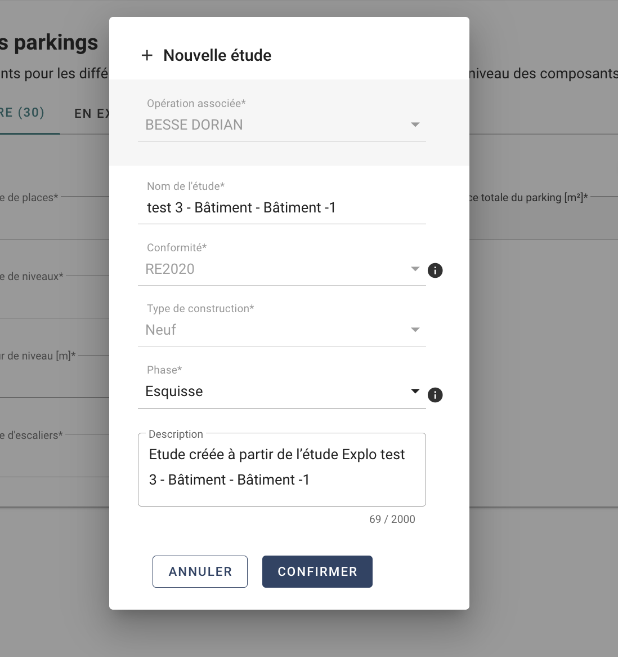Click the BESSE DORIAN operation field
The height and width of the screenshot is (657, 618).
point(281,125)
